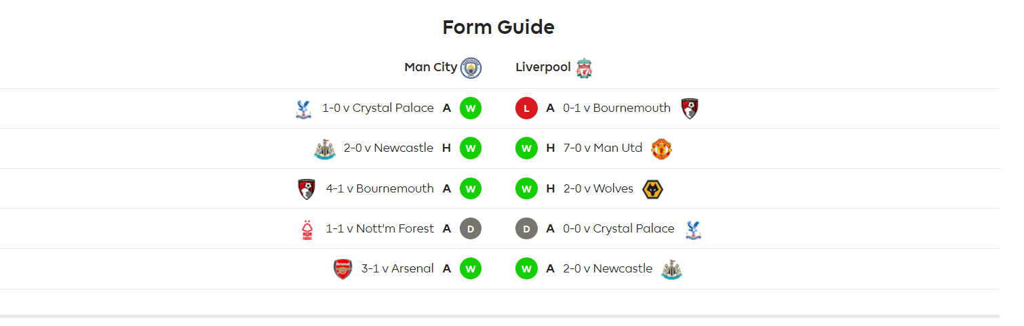Click the Wolves club crest
This screenshot has height=326, width=1024.
(x=652, y=189)
